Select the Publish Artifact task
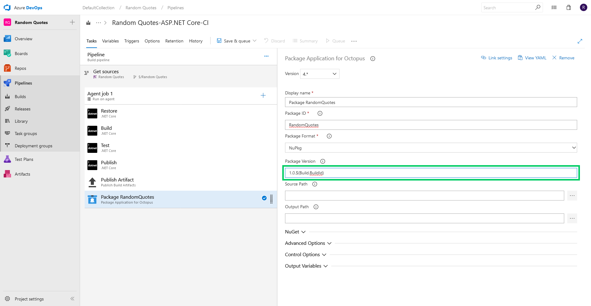591x306 pixels. click(181, 182)
